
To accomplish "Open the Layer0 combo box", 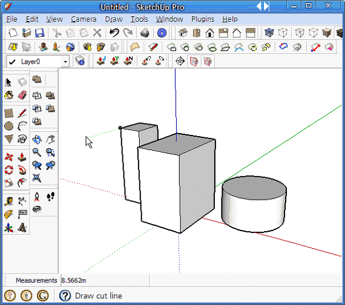I will click(x=38, y=62).
